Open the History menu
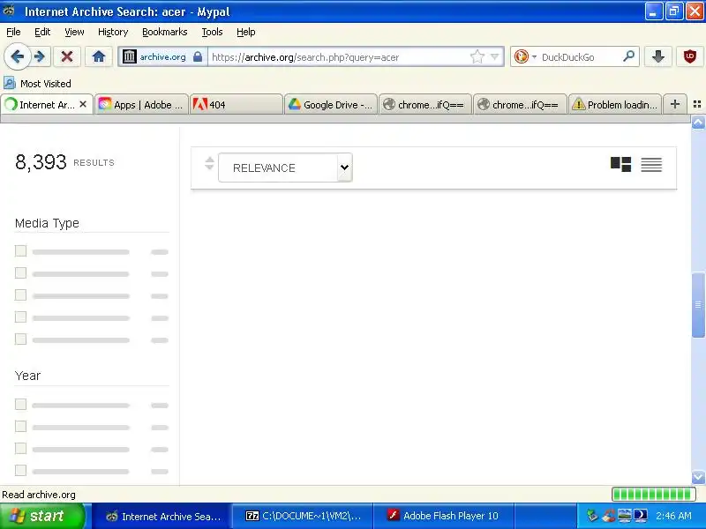The width and height of the screenshot is (706, 529). [113, 32]
